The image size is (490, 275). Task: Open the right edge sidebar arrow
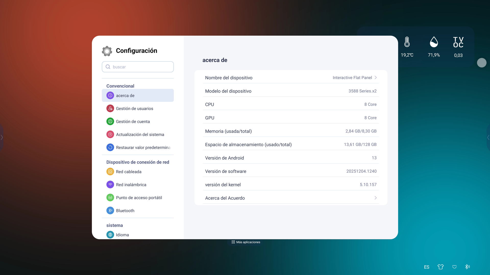(x=488, y=137)
